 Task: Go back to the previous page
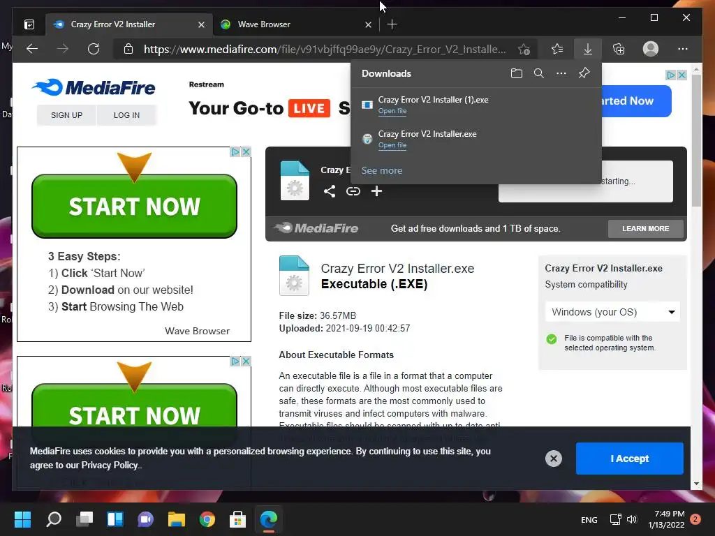[x=32, y=49]
